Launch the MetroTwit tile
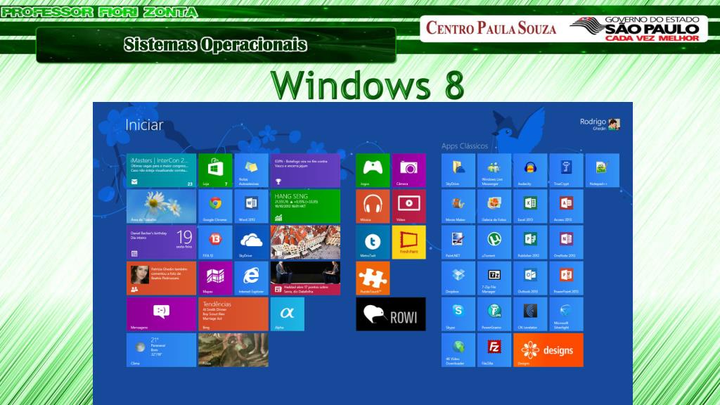Screen dimensions: 720x405 [373, 242]
